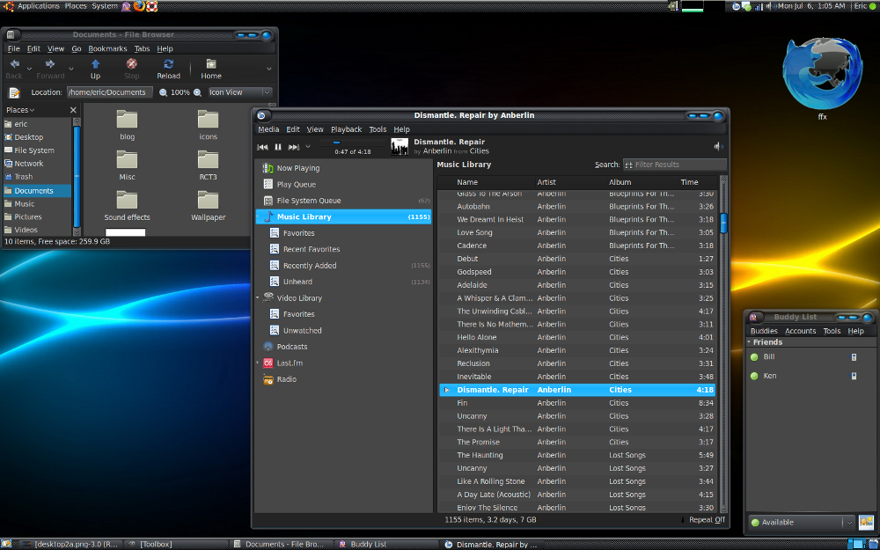Open the Places side pane dropdown
The width and height of the screenshot is (880, 550).
20,110
